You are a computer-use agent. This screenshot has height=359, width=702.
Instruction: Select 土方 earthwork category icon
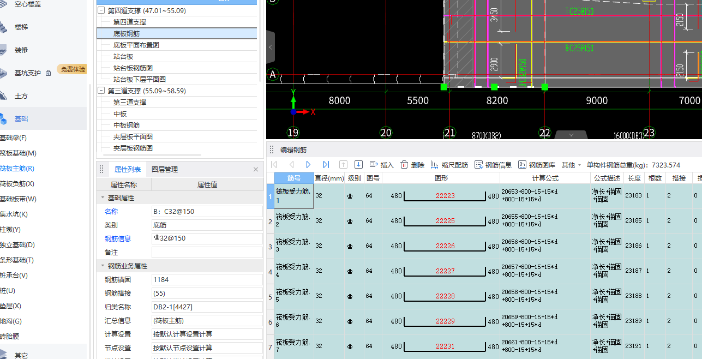(x=4, y=96)
